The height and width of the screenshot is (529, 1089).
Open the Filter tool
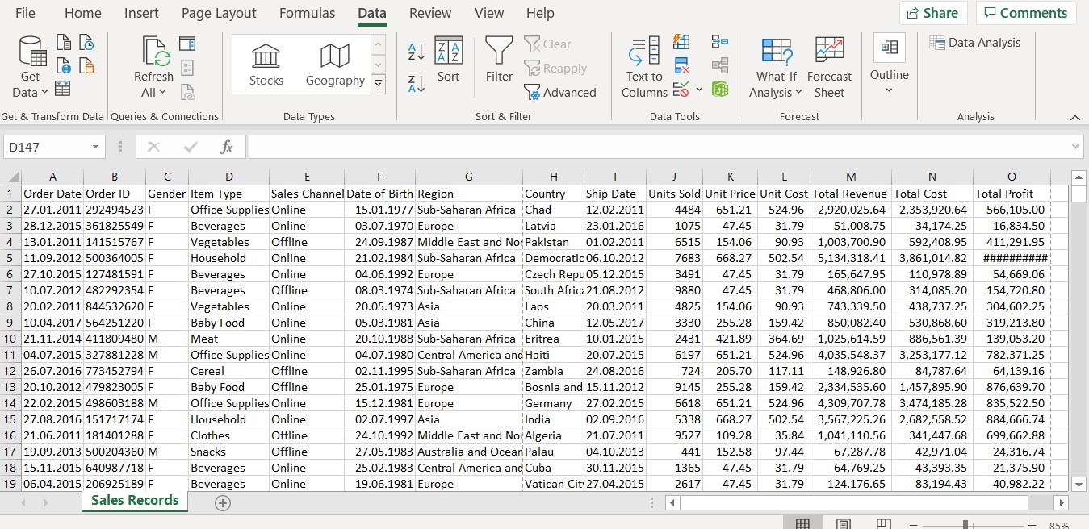498,65
